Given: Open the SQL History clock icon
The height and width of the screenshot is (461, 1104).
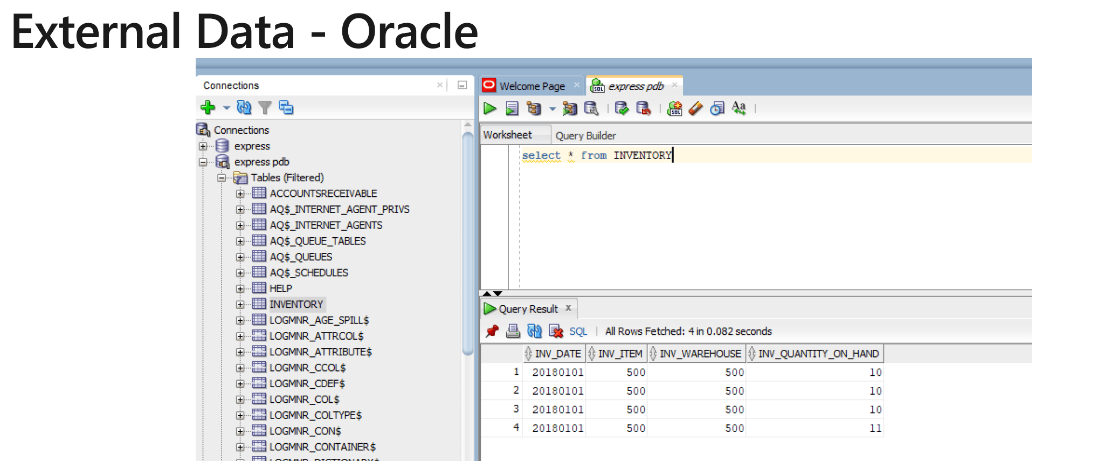Looking at the screenshot, I should tap(717, 108).
